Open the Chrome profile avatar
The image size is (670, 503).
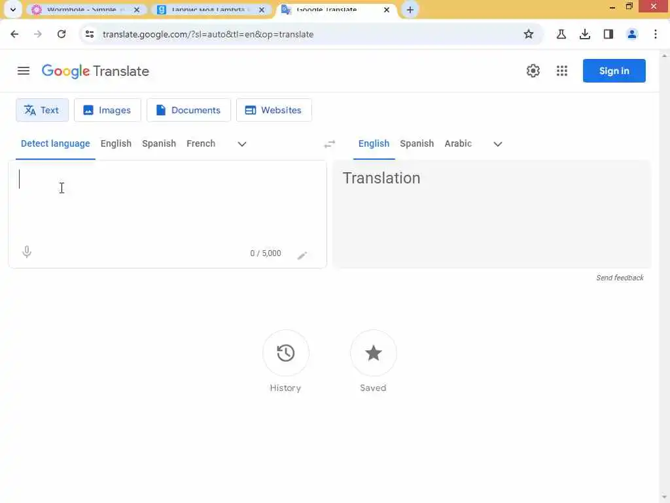coord(632,34)
